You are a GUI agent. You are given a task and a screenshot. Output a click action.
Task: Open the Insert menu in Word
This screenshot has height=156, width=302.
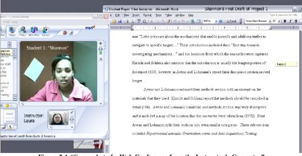point(136,15)
